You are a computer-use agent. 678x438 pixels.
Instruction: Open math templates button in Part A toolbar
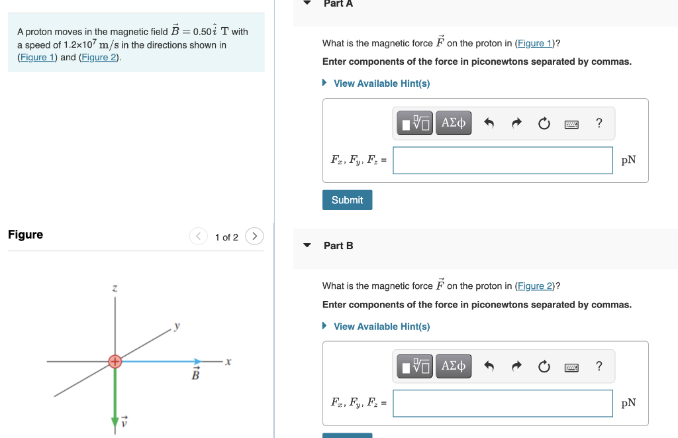pyautogui.click(x=414, y=123)
